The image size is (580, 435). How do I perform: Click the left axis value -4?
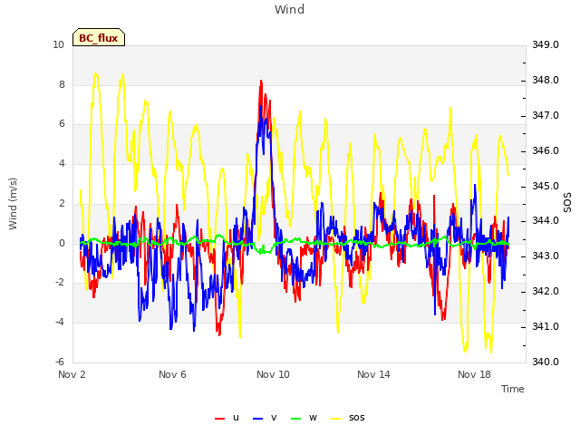[60, 322]
